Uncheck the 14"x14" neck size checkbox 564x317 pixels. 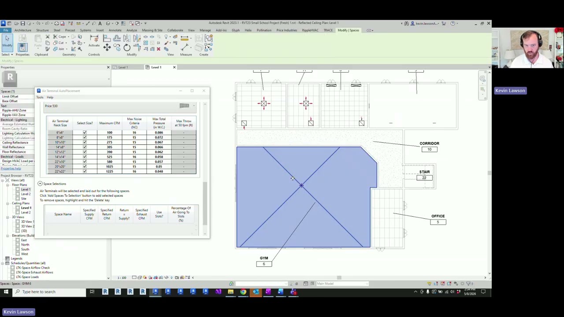coord(85,157)
